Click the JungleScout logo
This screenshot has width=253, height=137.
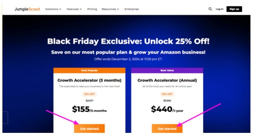click(27, 9)
